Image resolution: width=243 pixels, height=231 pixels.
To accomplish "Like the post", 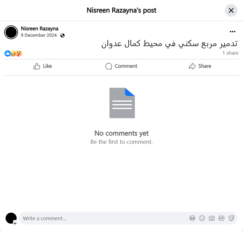I will (42, 66).
